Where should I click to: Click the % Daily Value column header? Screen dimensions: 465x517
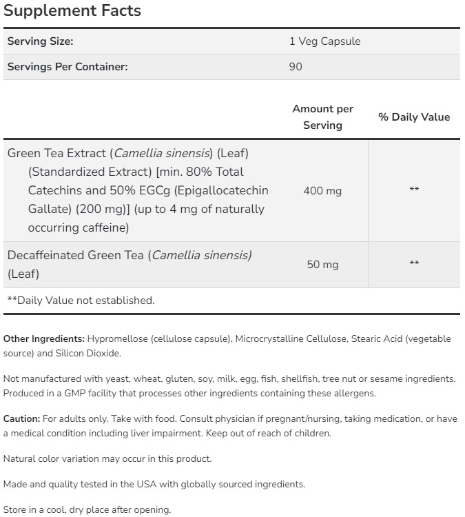(x=414, y=117)
